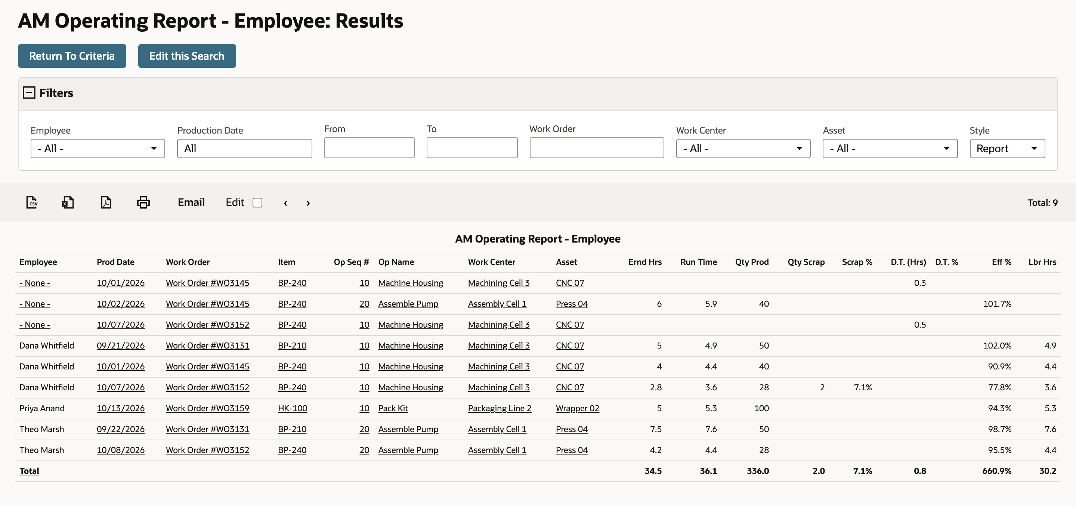Open production date 09/22/2026 link
Viewport: 1076px width, 506px height.
(121, 429)
